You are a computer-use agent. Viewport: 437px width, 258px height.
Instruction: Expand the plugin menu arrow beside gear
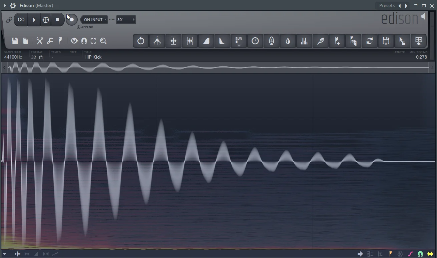[x=5, y=6]
